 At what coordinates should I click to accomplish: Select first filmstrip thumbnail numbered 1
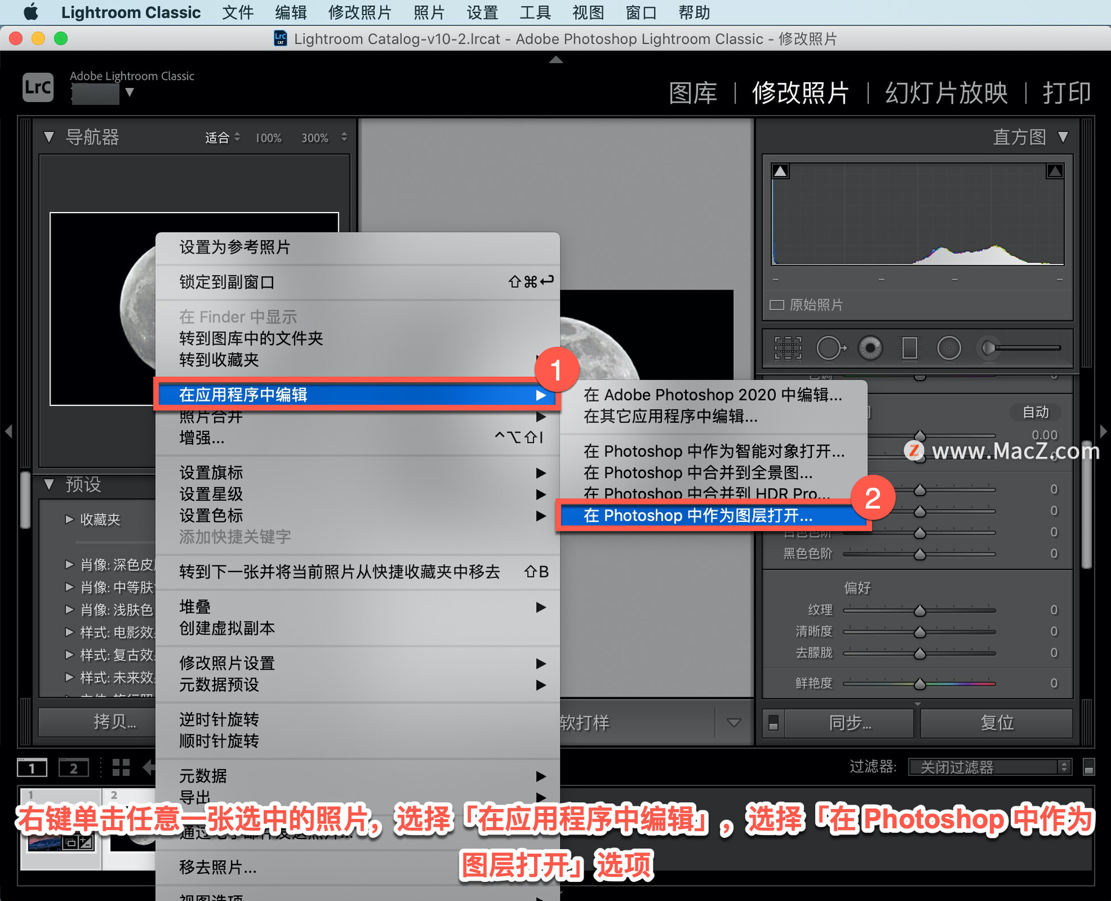coord(61,829)
